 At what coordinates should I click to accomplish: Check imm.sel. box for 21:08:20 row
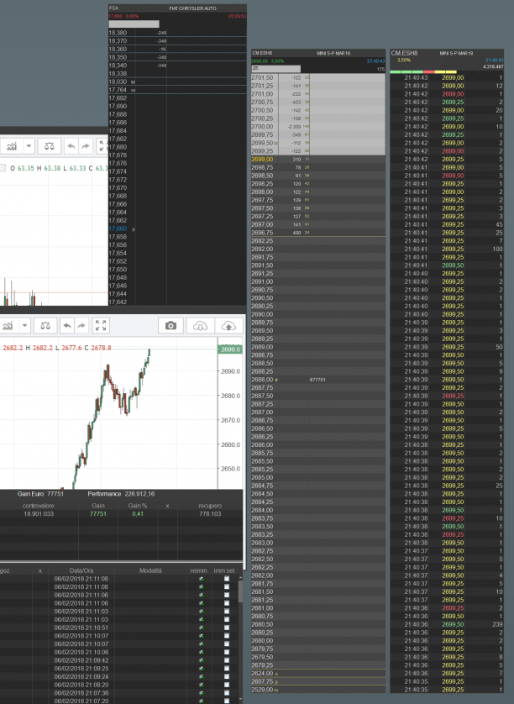227,685
